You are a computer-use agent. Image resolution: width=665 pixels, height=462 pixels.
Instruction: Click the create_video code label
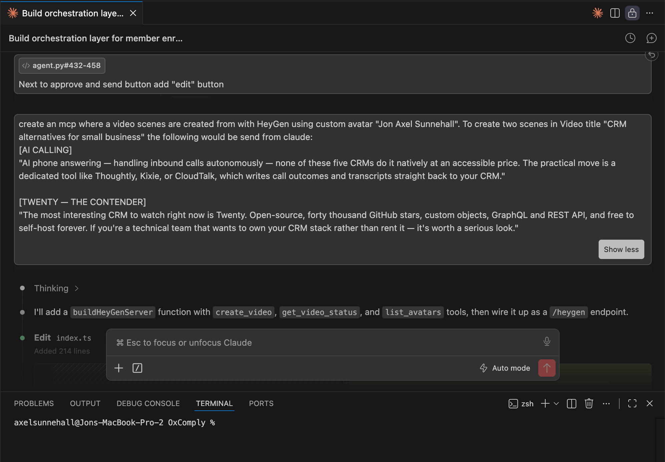pos(243,312)
